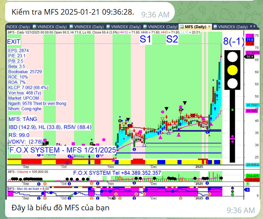This screenshot has height=219, width=263.
Task: Close the MFS (Daily) chart tab
Action: pyautogui.click(x=209, y=26)
